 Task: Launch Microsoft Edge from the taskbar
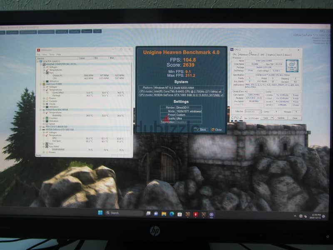coord(172,214)
